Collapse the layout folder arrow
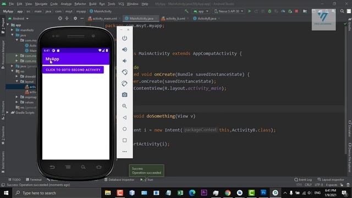 17,81
